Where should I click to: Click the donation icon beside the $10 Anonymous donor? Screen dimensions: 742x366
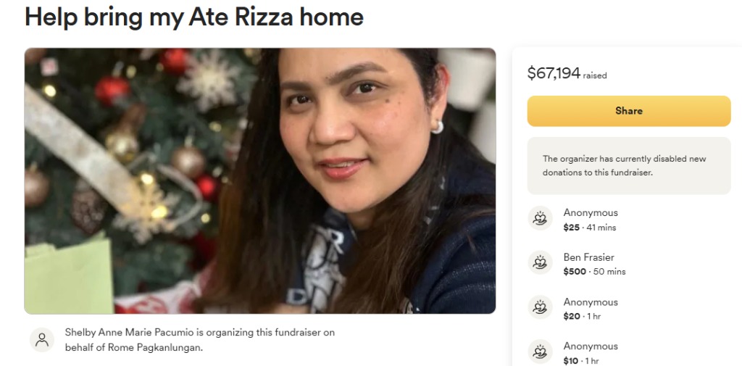point(540,352)
